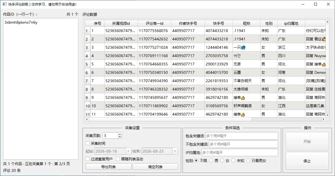Click the 昵称 column header

[x=247, y=23]
